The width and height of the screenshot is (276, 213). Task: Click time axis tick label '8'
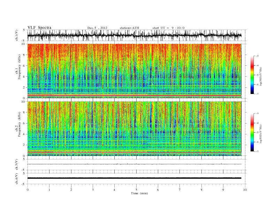click(201, 190)
